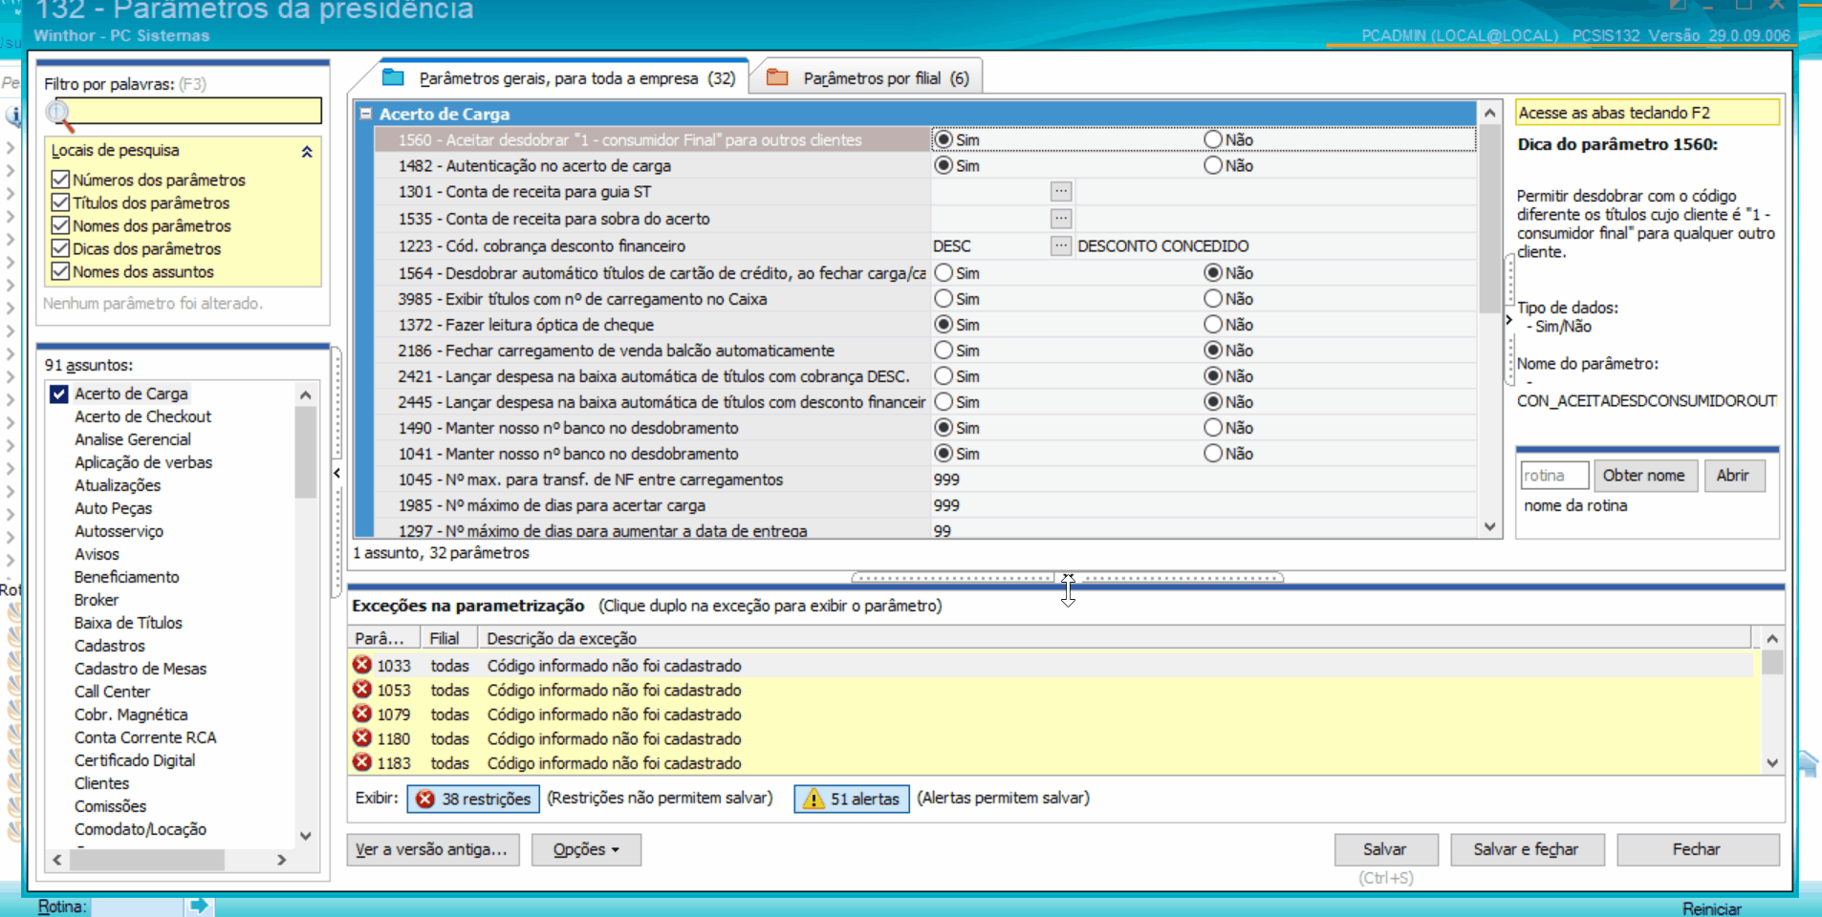
Task: Click error icon on exception row 1053
Action: tap(362, 690)
